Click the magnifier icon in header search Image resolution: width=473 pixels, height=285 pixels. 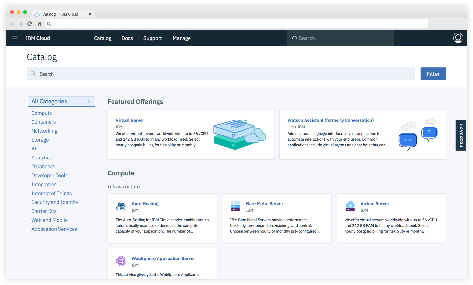(295, 38)
